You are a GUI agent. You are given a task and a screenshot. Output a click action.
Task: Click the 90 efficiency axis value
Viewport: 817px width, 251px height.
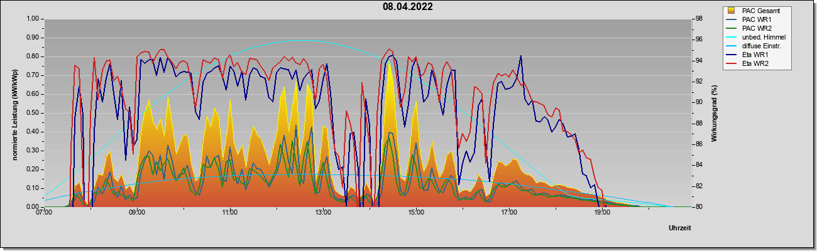[x=698, y=102]
